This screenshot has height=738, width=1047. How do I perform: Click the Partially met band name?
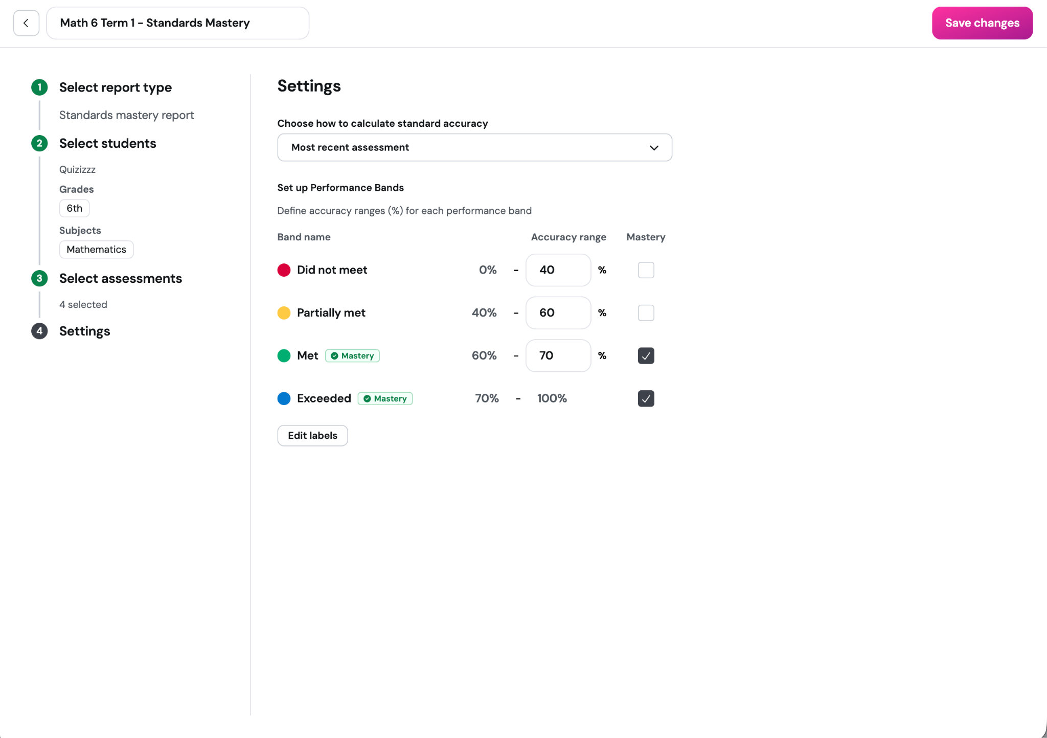coord(331,313)
